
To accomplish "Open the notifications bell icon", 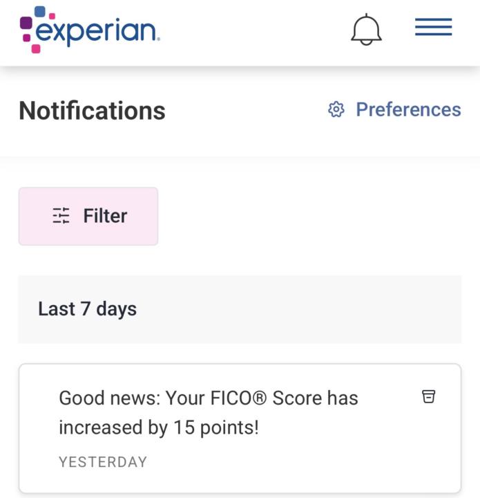I will [x=366, y=30].
